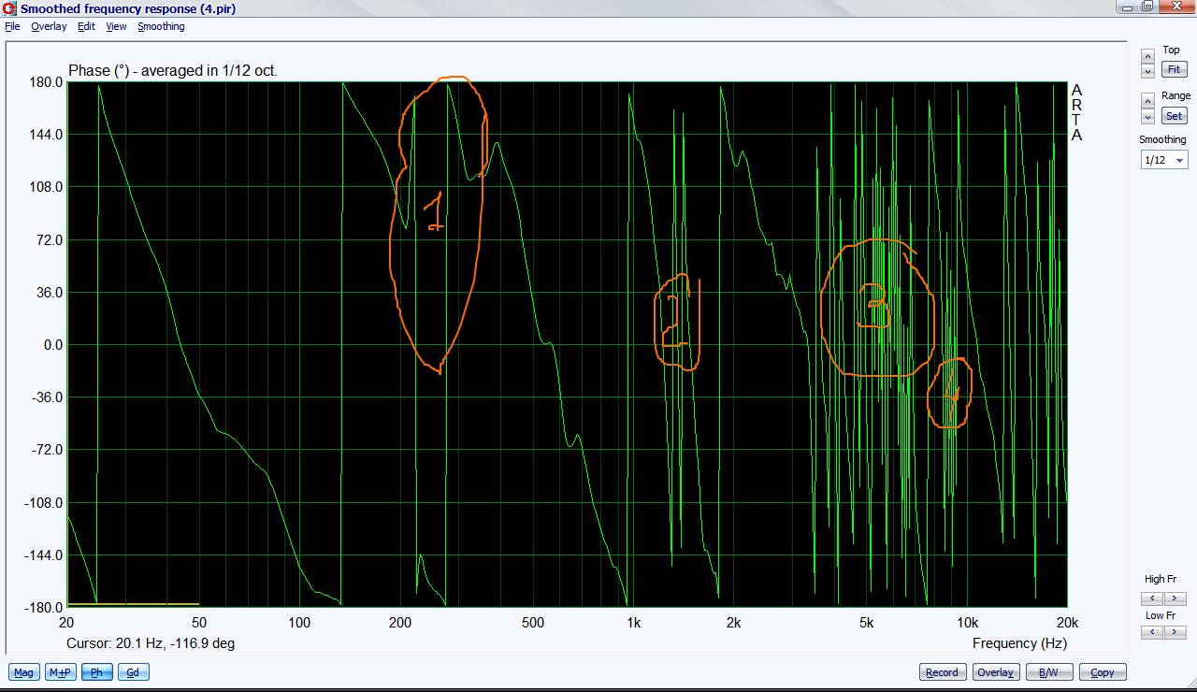The image size is (1197, 692).
Task: Click the ARTA app icon in title bar
Action: (x=10, y=8)
